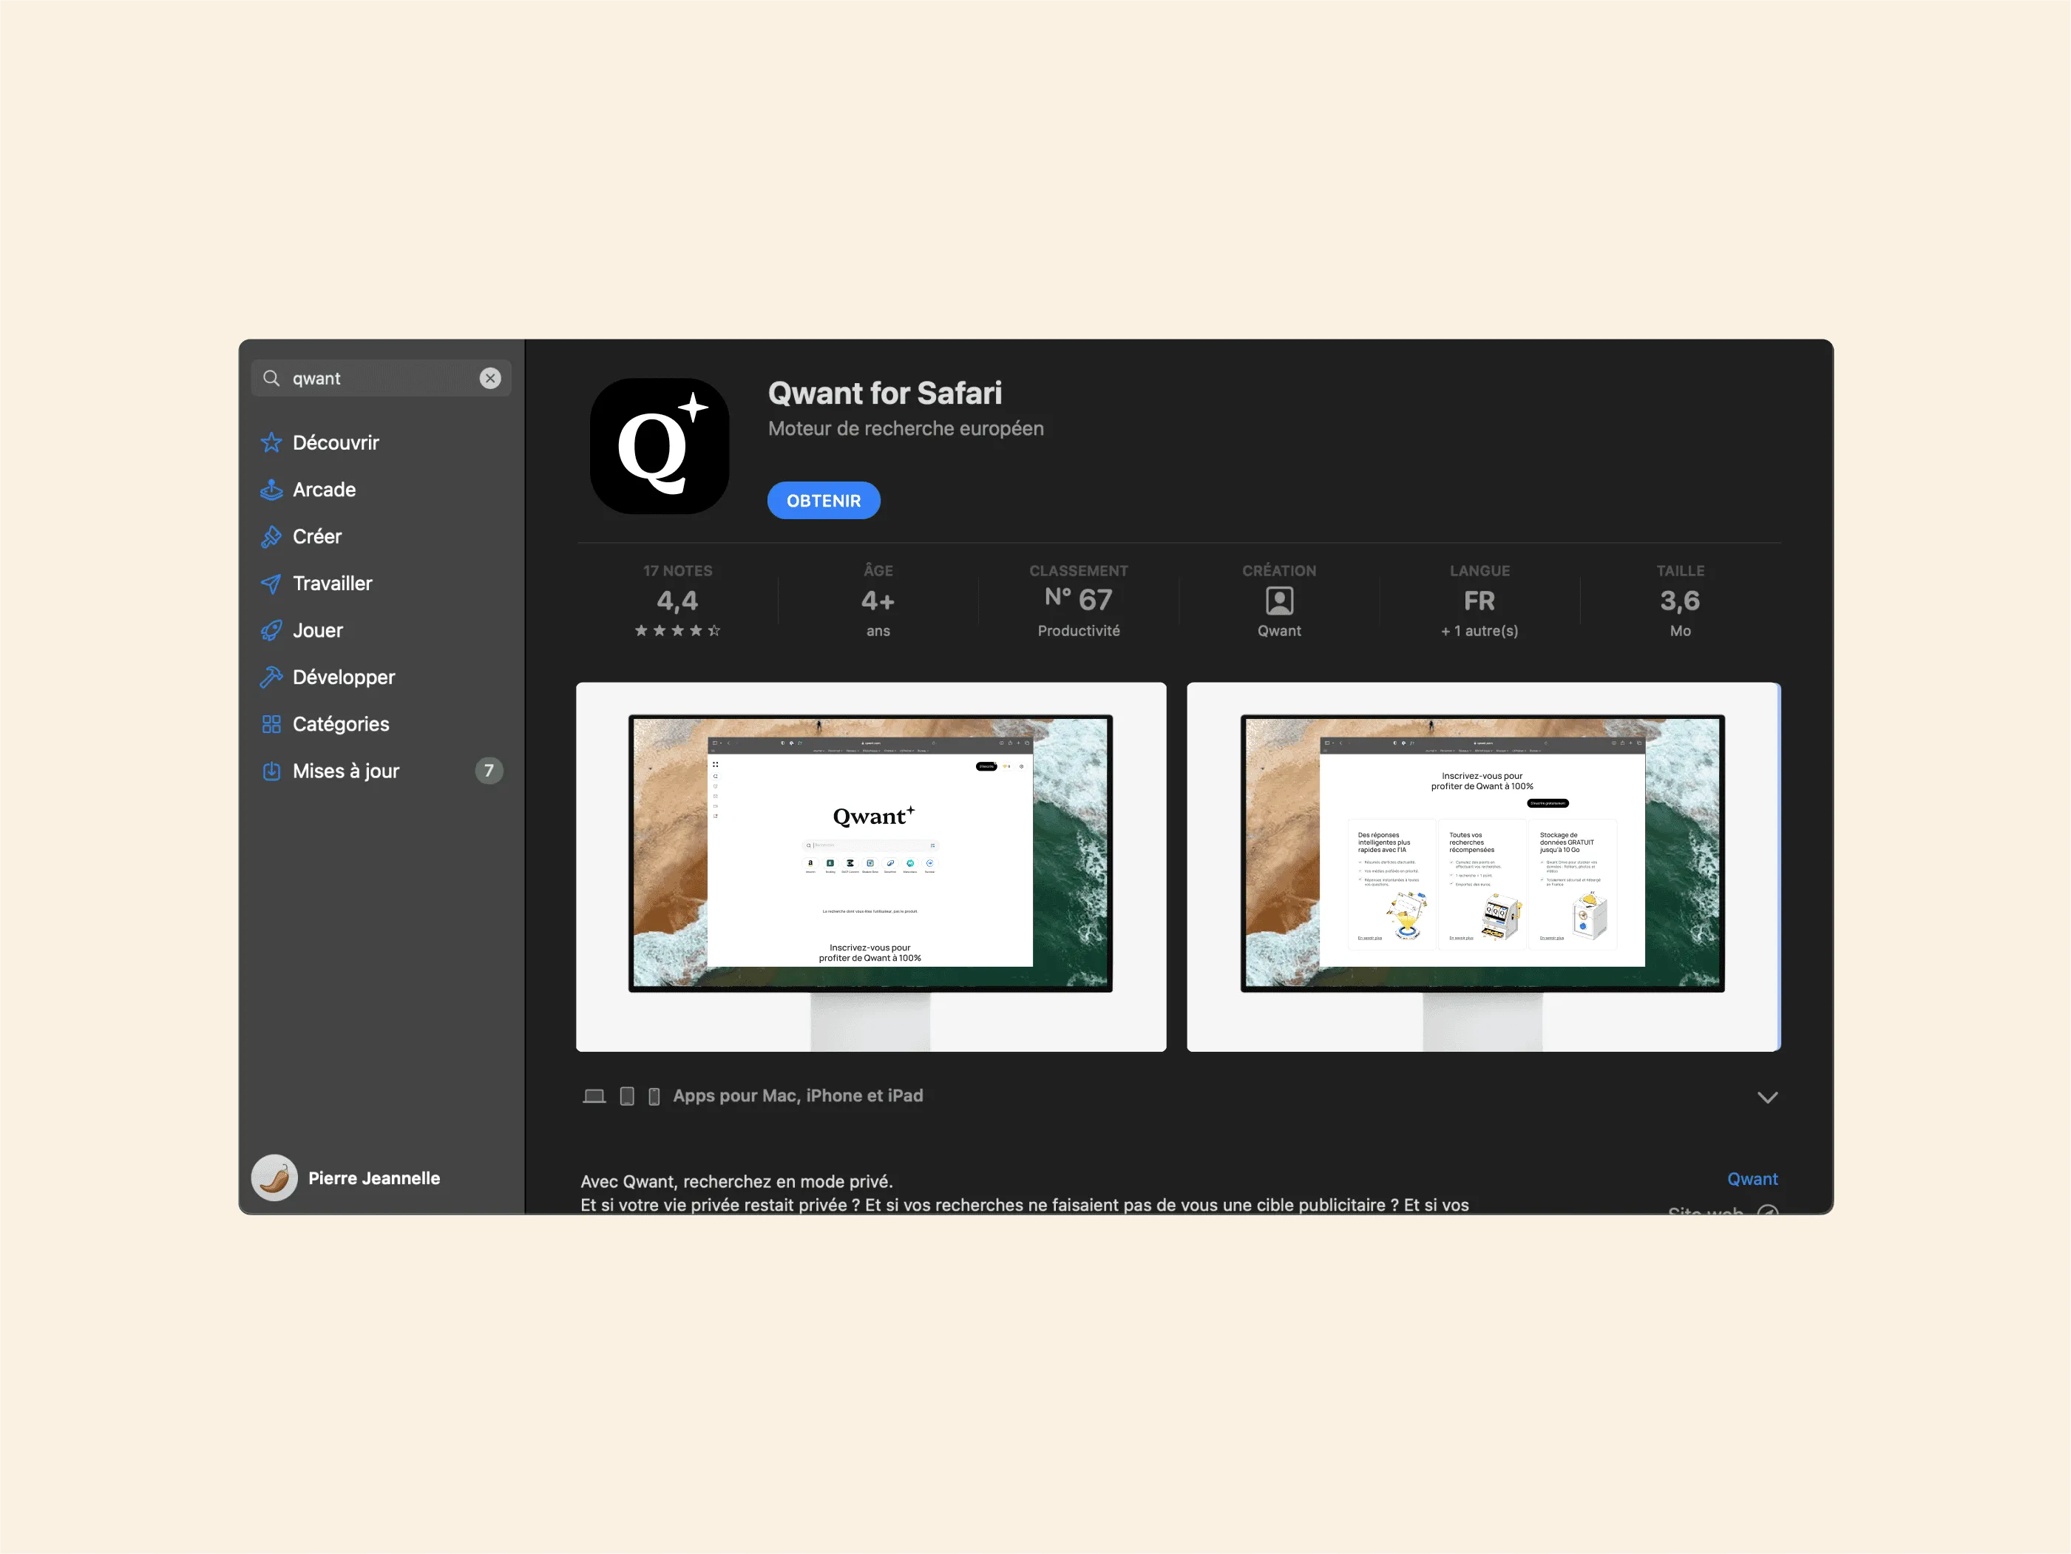This screenshot has height=1554, width=2071.
Task: Select the Créer paintbrush icon
Action: (x=271, y=536)
